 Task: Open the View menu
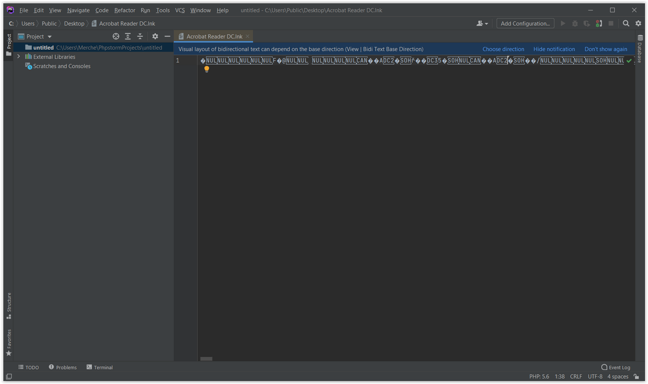coord(55,10)
